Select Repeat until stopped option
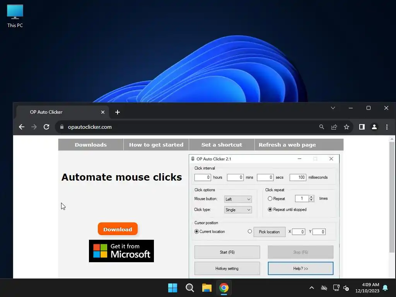 270,209
